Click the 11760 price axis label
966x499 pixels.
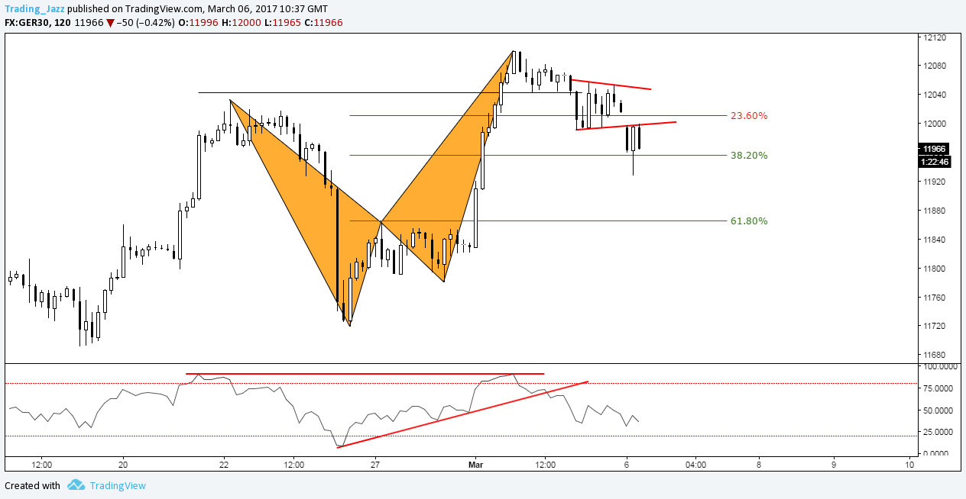(x=935, y=298)
